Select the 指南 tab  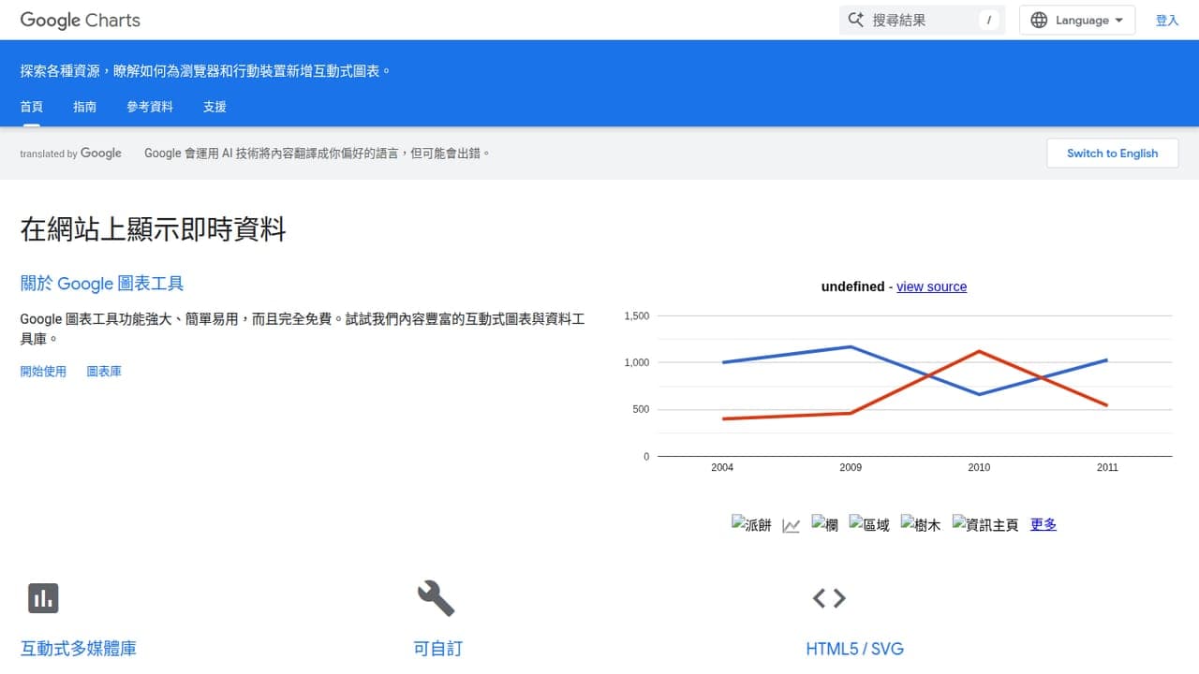click(84, 107)
